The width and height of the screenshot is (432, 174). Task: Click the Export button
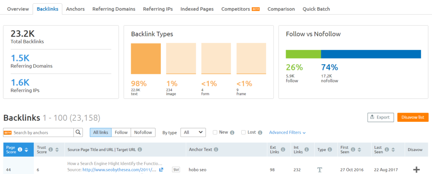click(x=381, y=117)
